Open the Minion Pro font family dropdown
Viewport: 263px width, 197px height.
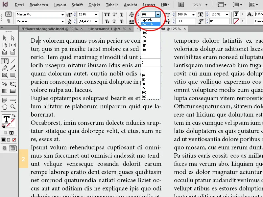(x=62, y=14)
